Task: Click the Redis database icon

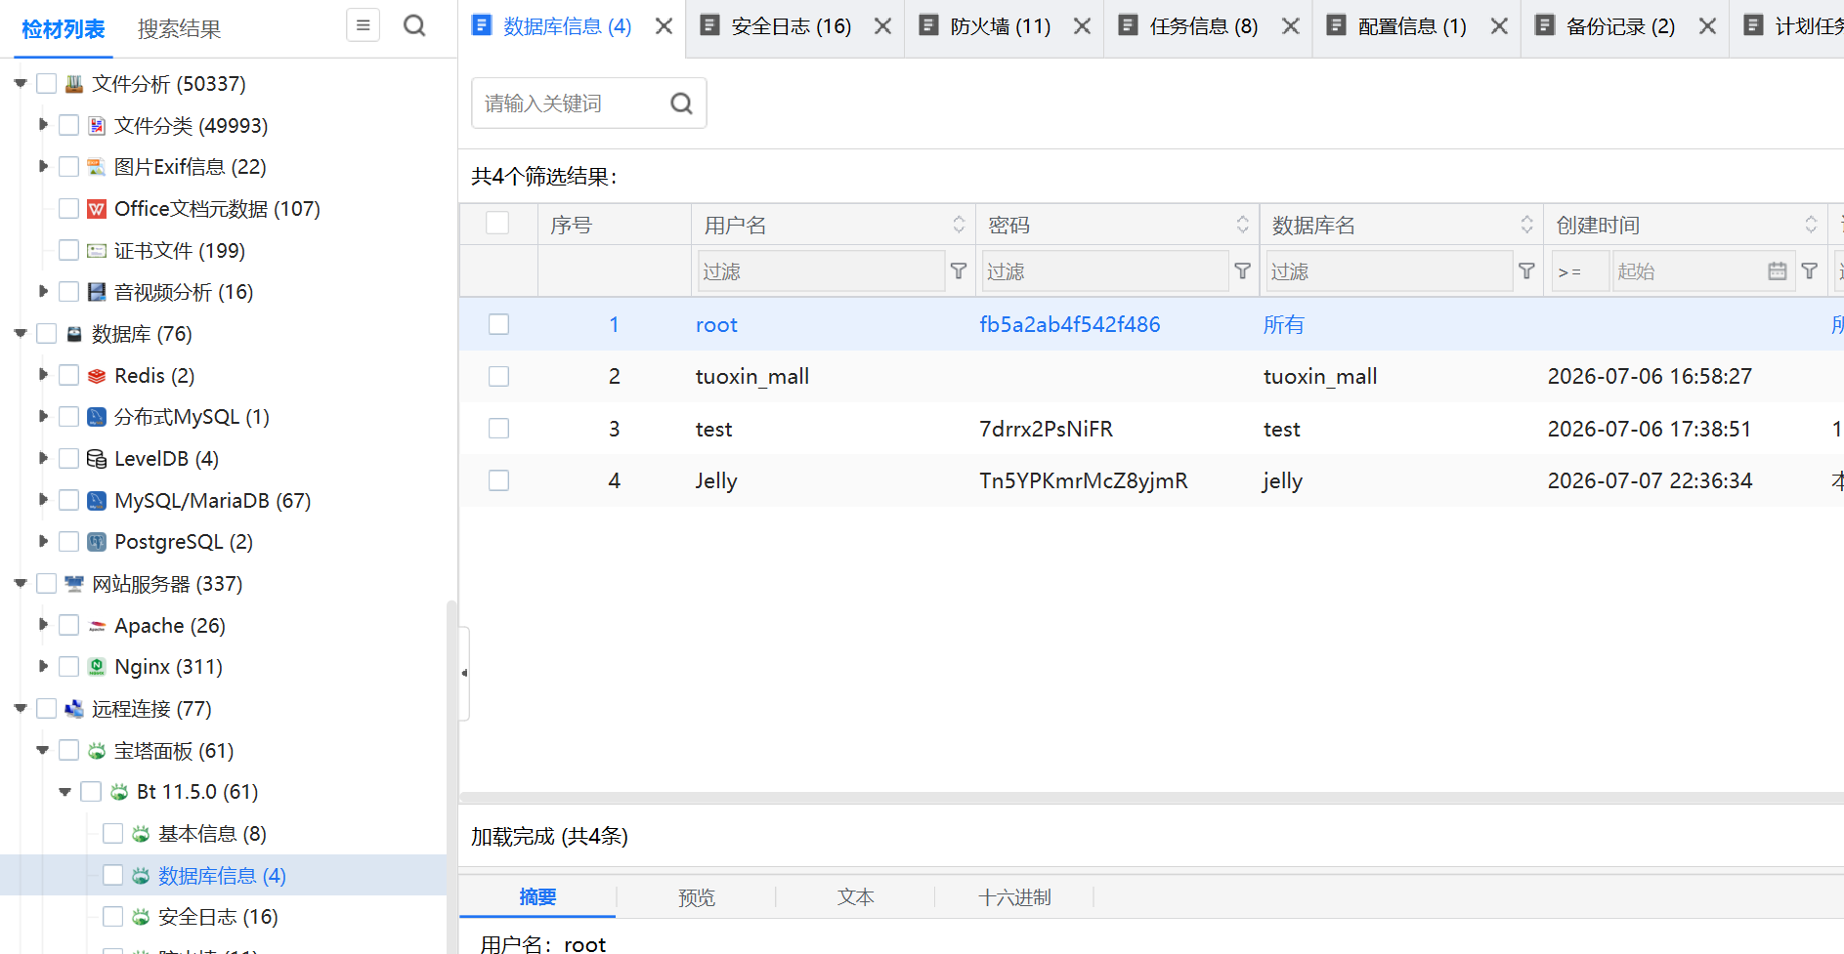Action: tap(97, 376)
